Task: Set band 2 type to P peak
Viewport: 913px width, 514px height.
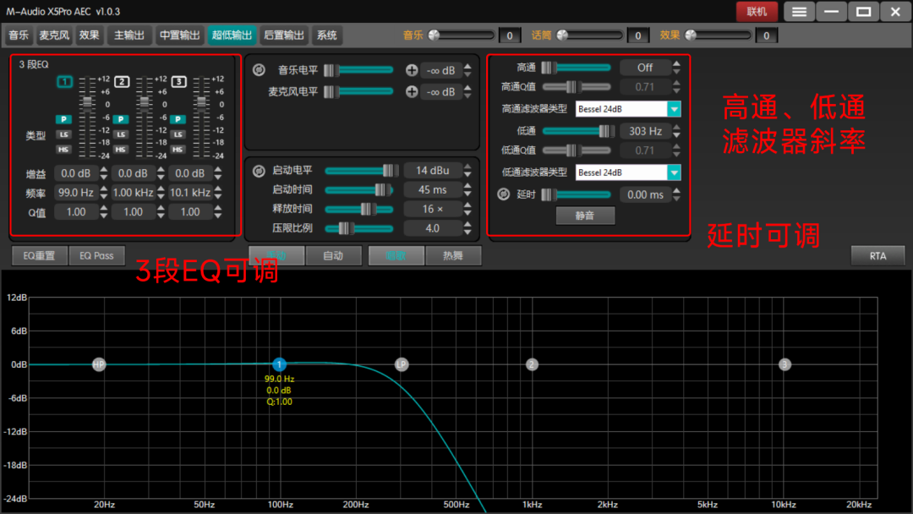Action: [121, 119]
